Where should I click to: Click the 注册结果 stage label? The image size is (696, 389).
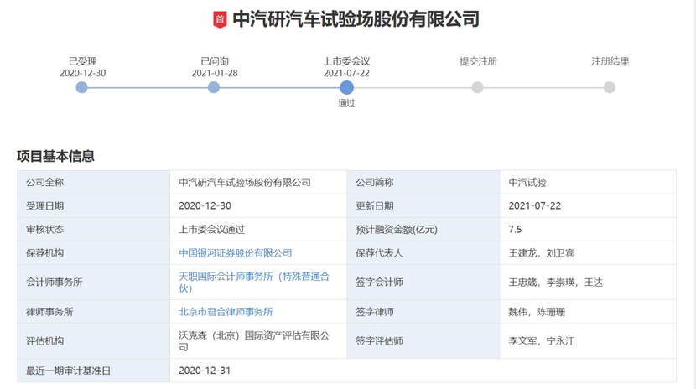click(x=610, y=61)
